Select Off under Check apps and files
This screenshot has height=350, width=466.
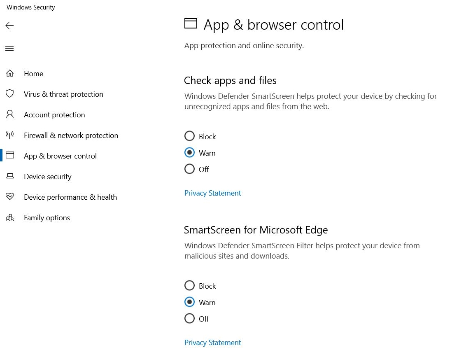click(x=189, y=169)
